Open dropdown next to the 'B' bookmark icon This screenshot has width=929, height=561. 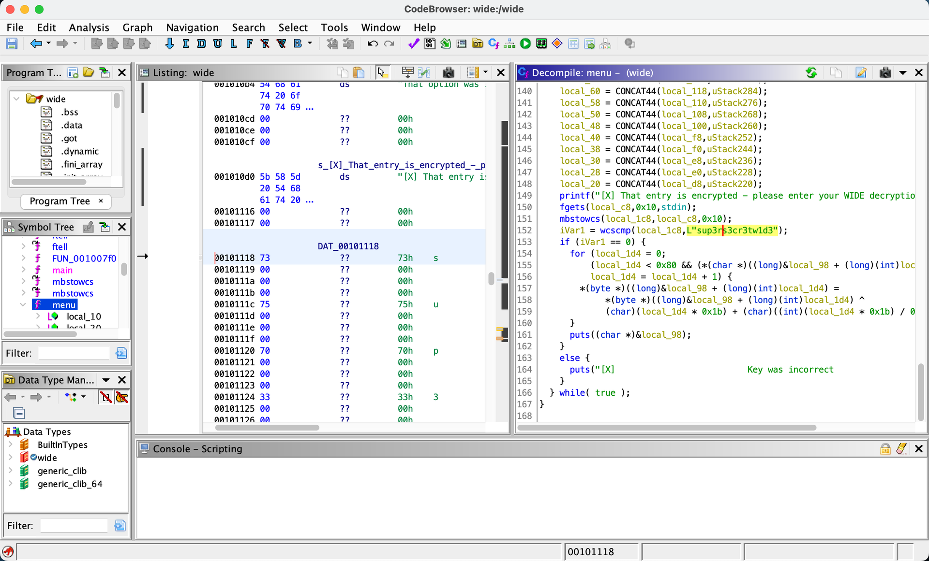tap(310, 44)
